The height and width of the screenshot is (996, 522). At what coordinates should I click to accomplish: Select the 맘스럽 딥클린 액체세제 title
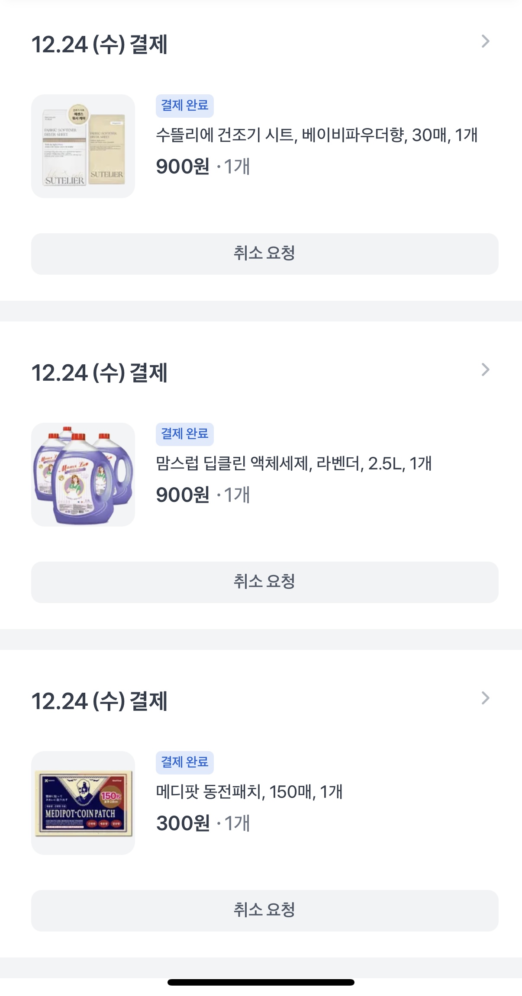point(293,464)
